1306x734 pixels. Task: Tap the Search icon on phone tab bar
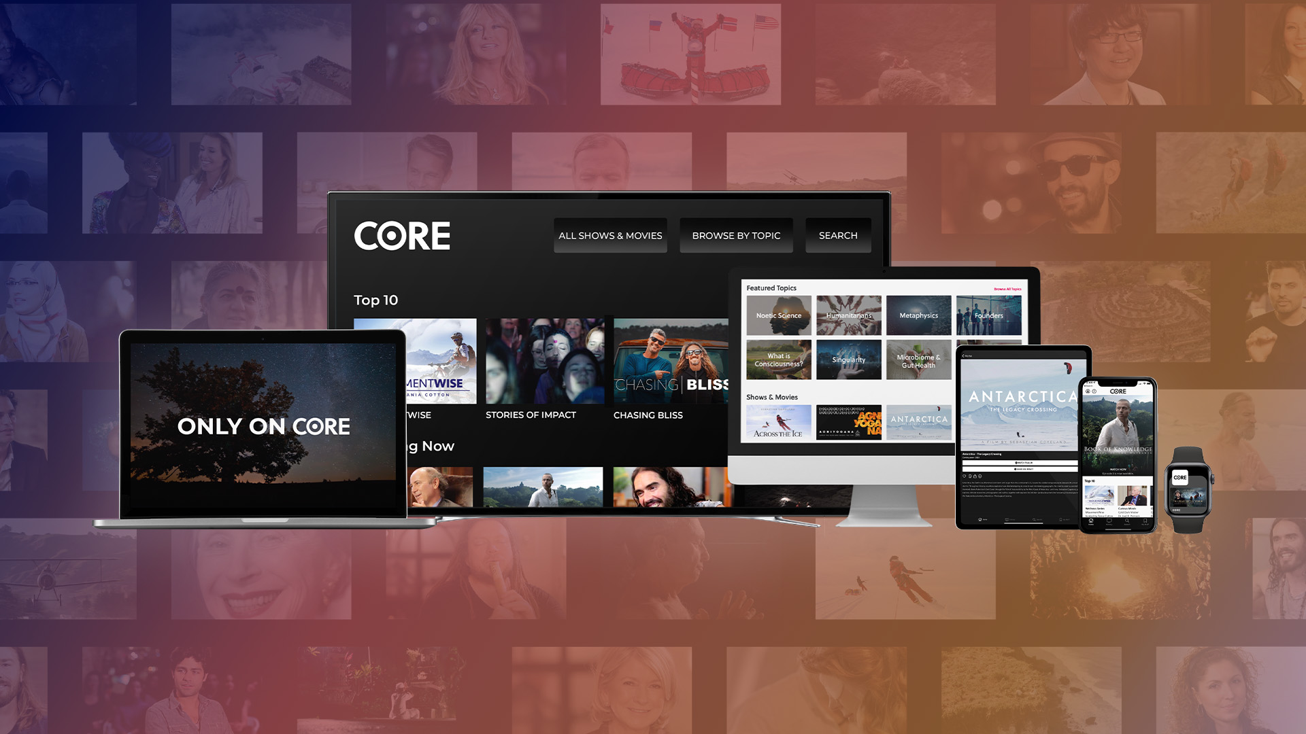[x=1127, y=521]
